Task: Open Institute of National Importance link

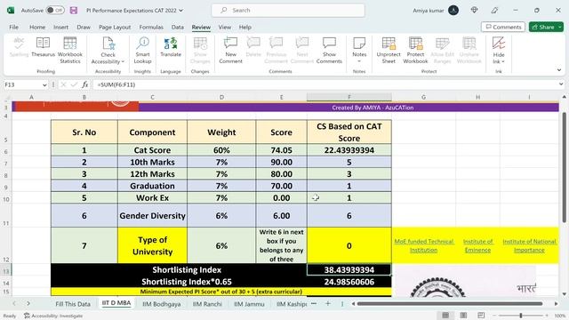Action: pos(529,245)
